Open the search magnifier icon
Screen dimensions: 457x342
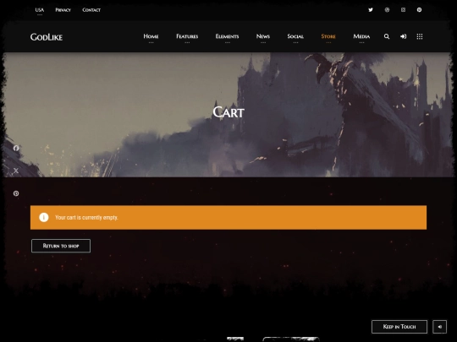(x=387, y=36)
